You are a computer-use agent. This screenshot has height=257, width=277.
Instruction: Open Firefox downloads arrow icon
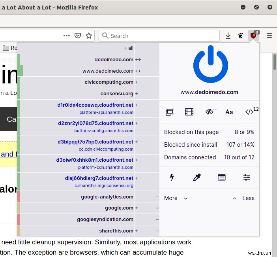228,36
